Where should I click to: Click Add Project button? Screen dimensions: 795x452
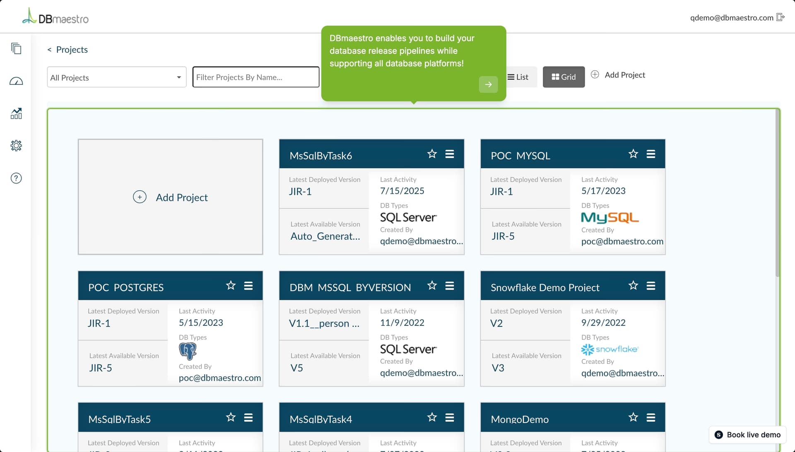(x=619, y=75)
